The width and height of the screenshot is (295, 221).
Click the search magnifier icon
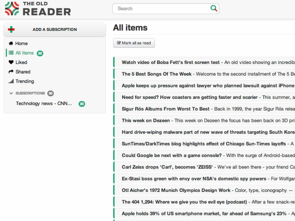214,8
